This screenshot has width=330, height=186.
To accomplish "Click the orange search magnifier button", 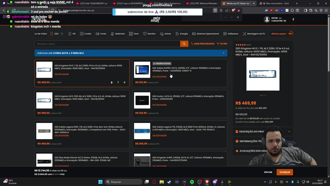I will point(184,44).
